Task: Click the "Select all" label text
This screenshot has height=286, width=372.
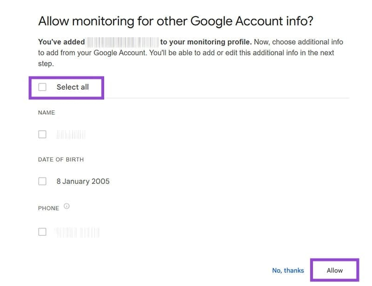Action: point(73,87)
